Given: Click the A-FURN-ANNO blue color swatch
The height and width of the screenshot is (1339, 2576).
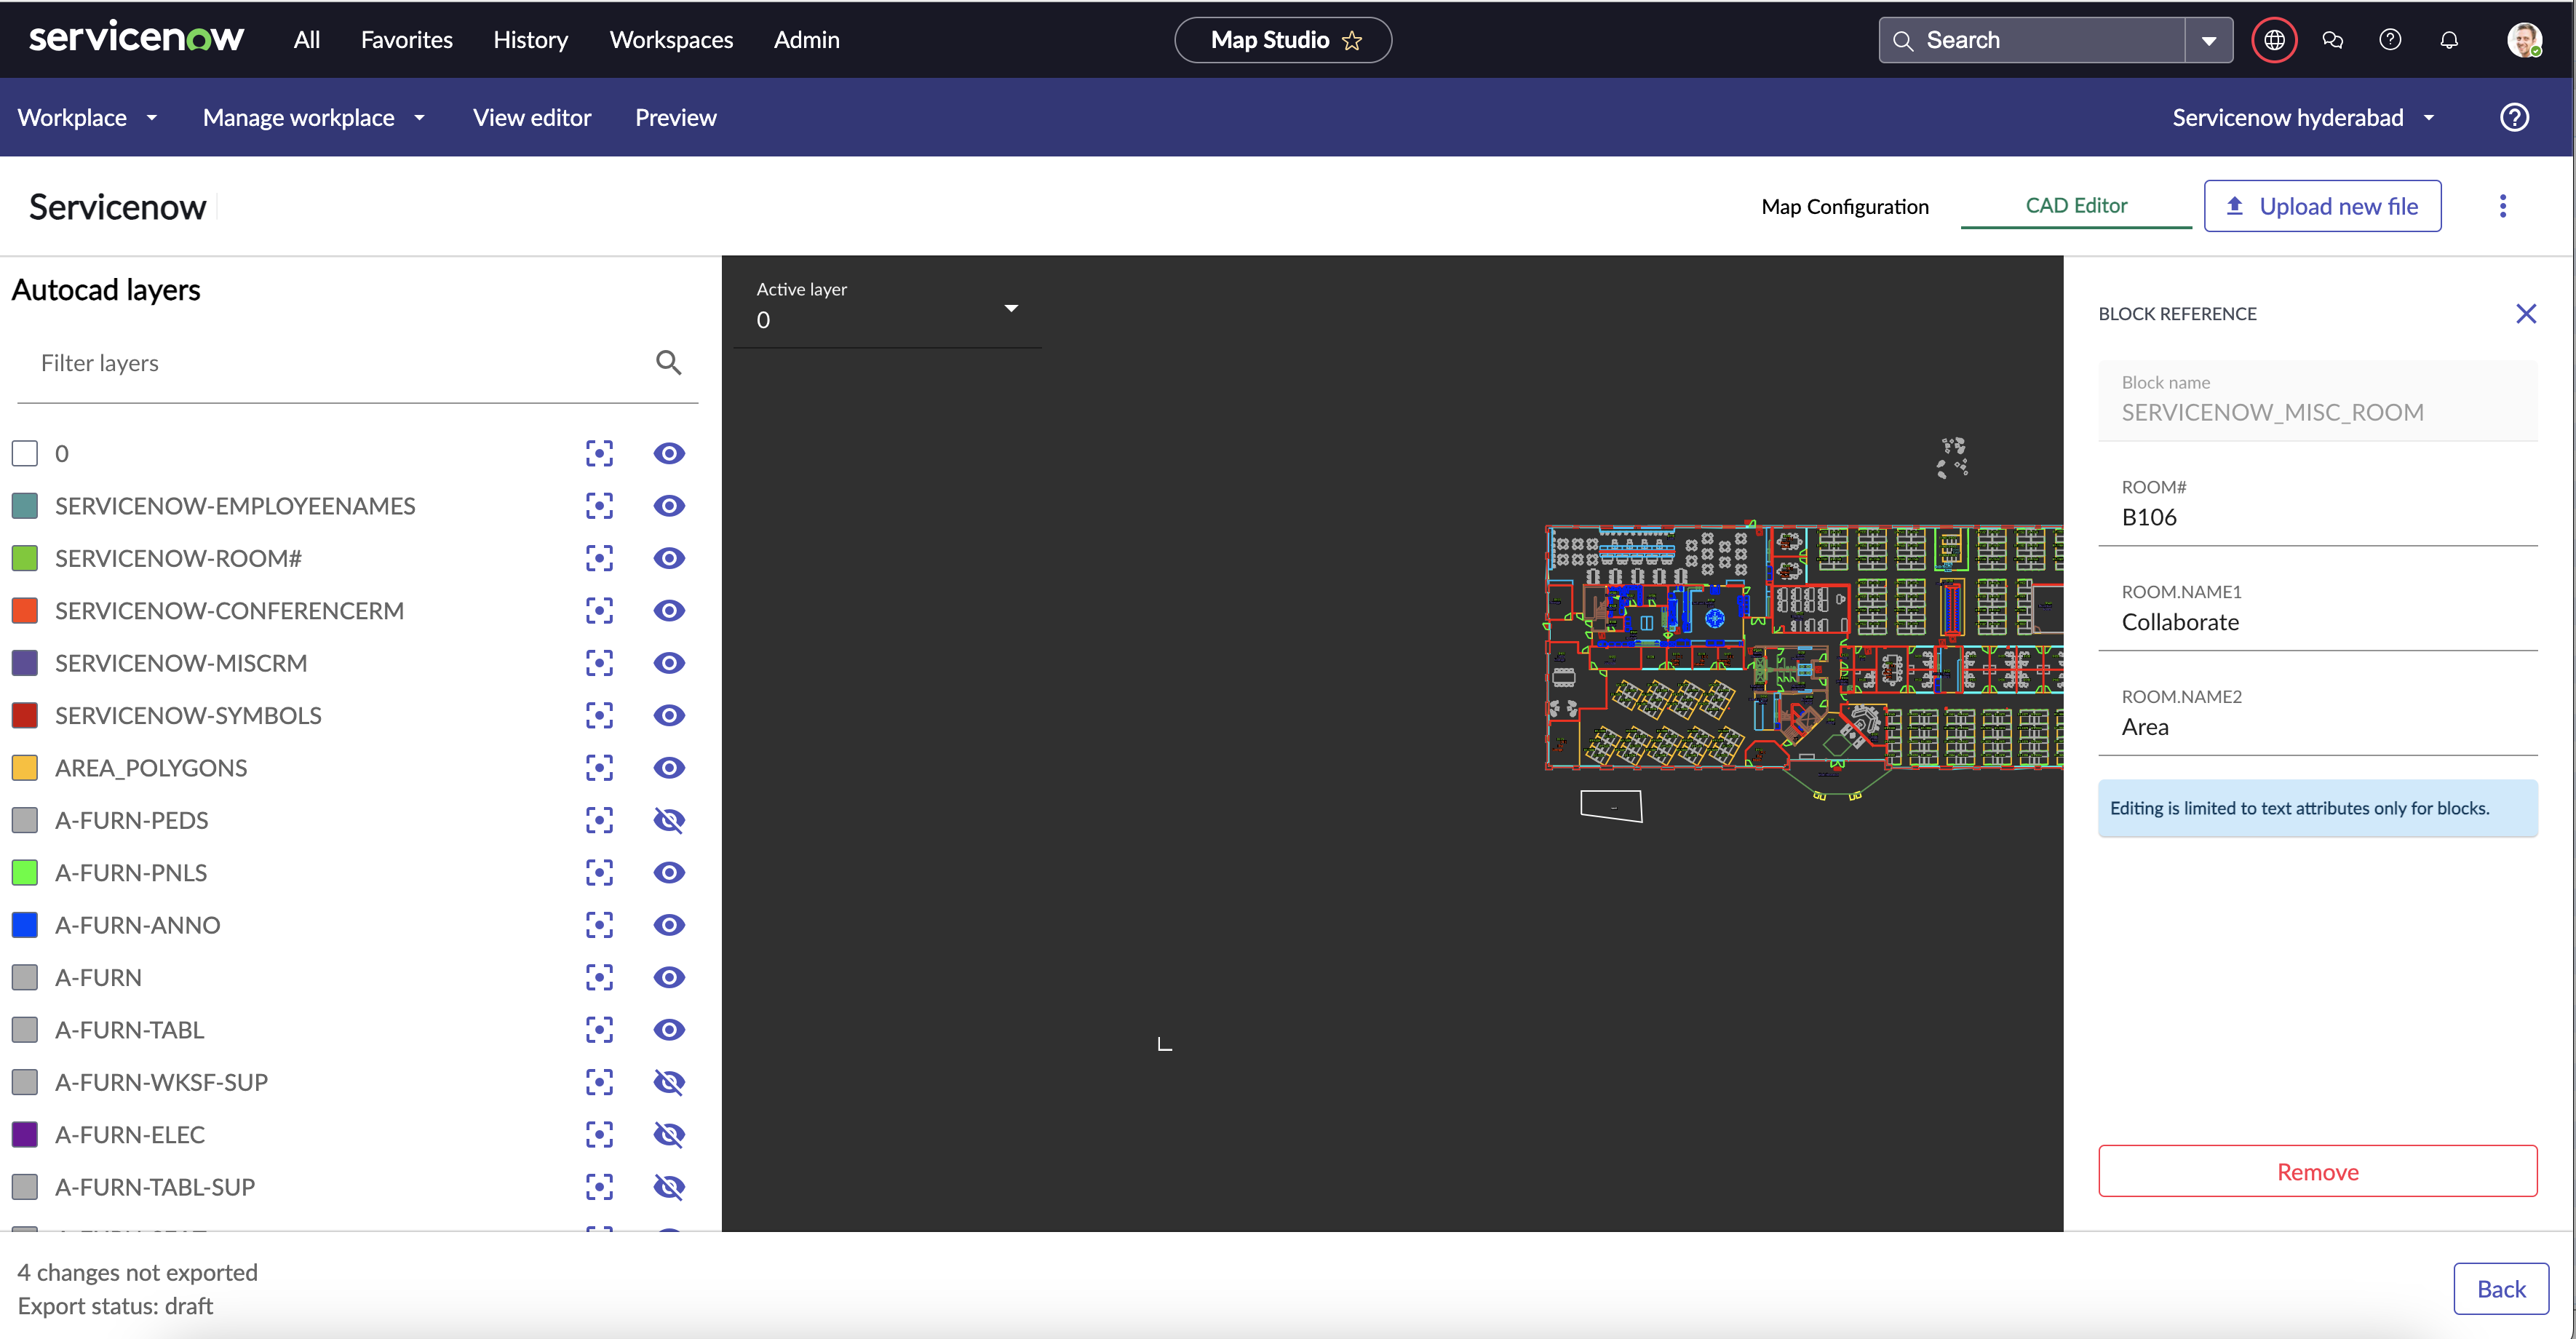Looking at the screenshot, I should coord(25,925).
